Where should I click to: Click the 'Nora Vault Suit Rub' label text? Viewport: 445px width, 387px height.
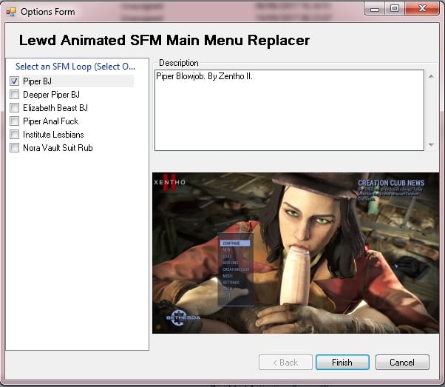click(58, 148)
